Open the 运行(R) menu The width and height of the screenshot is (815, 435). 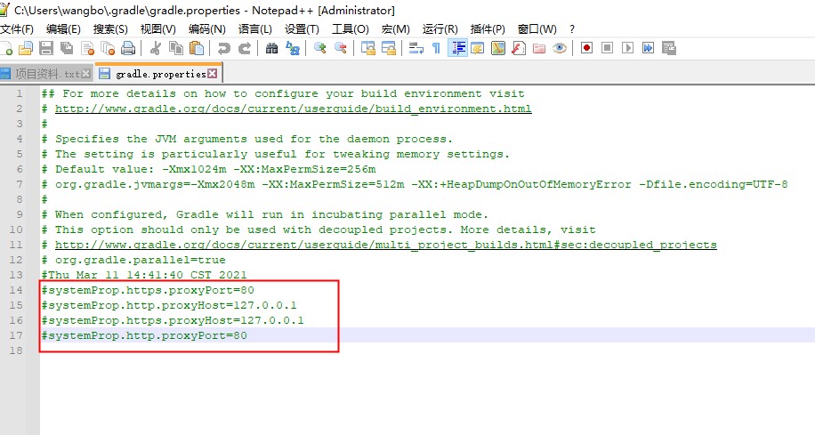(x=440, y=29)
